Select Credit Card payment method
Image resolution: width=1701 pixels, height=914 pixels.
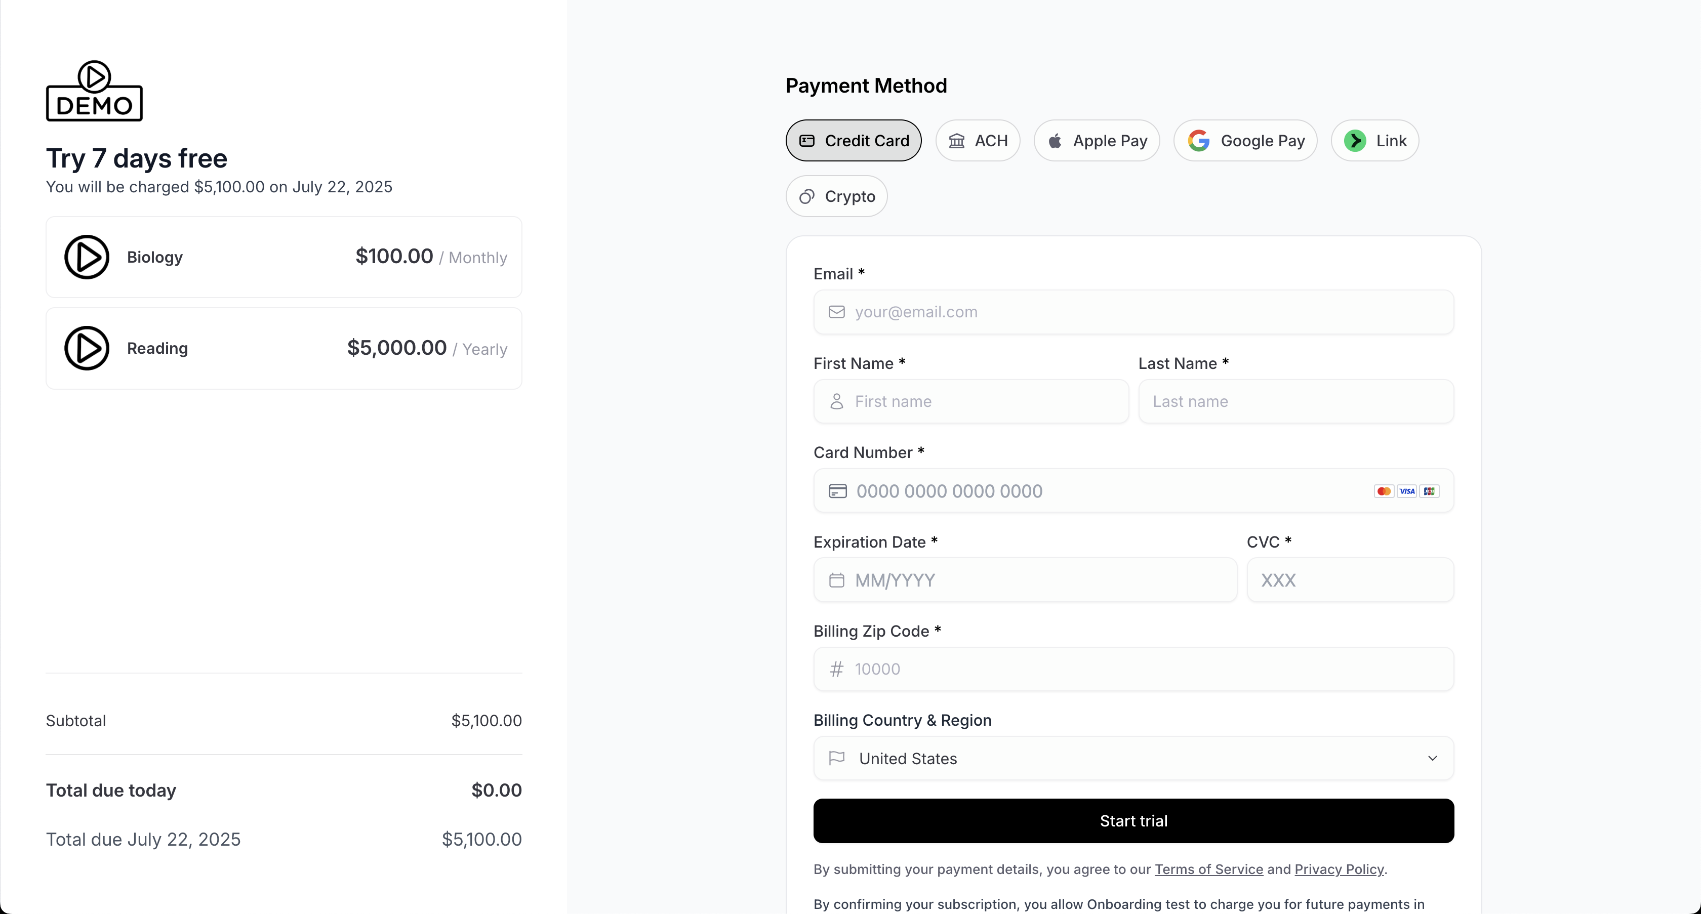click(854, 141)
